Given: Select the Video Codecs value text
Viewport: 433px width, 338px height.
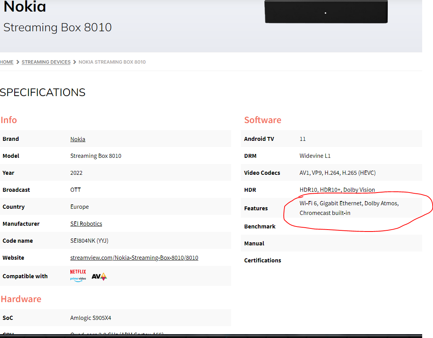Looking at the screenshot, I should (x=338, y=173).
